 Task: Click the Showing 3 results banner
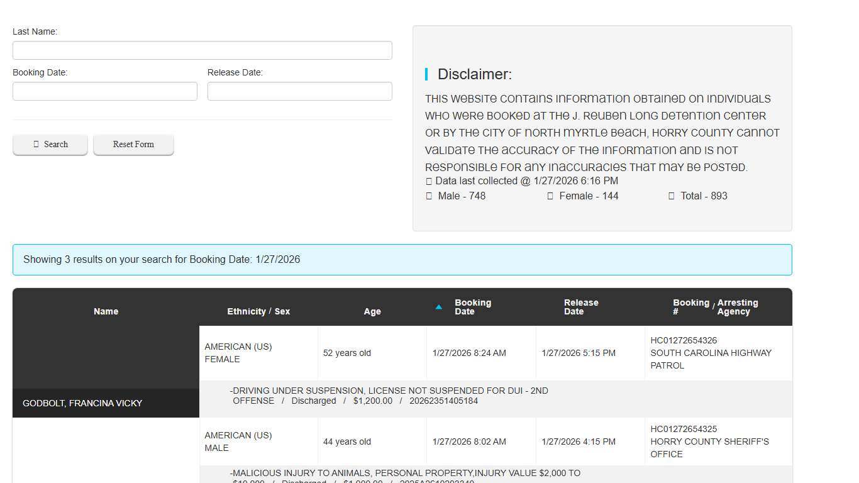pos(402,260)
